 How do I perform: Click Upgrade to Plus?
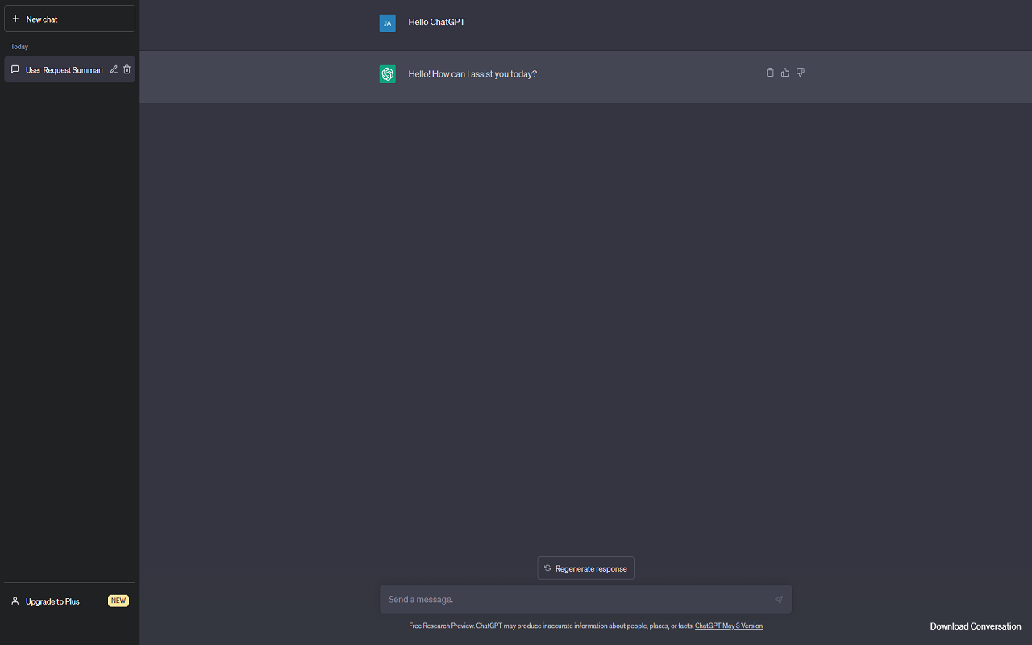[x=52, y=601]
